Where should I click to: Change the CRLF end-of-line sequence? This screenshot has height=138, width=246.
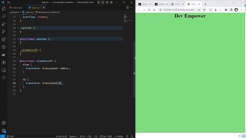pyautogui.click(x=90, y=136)
